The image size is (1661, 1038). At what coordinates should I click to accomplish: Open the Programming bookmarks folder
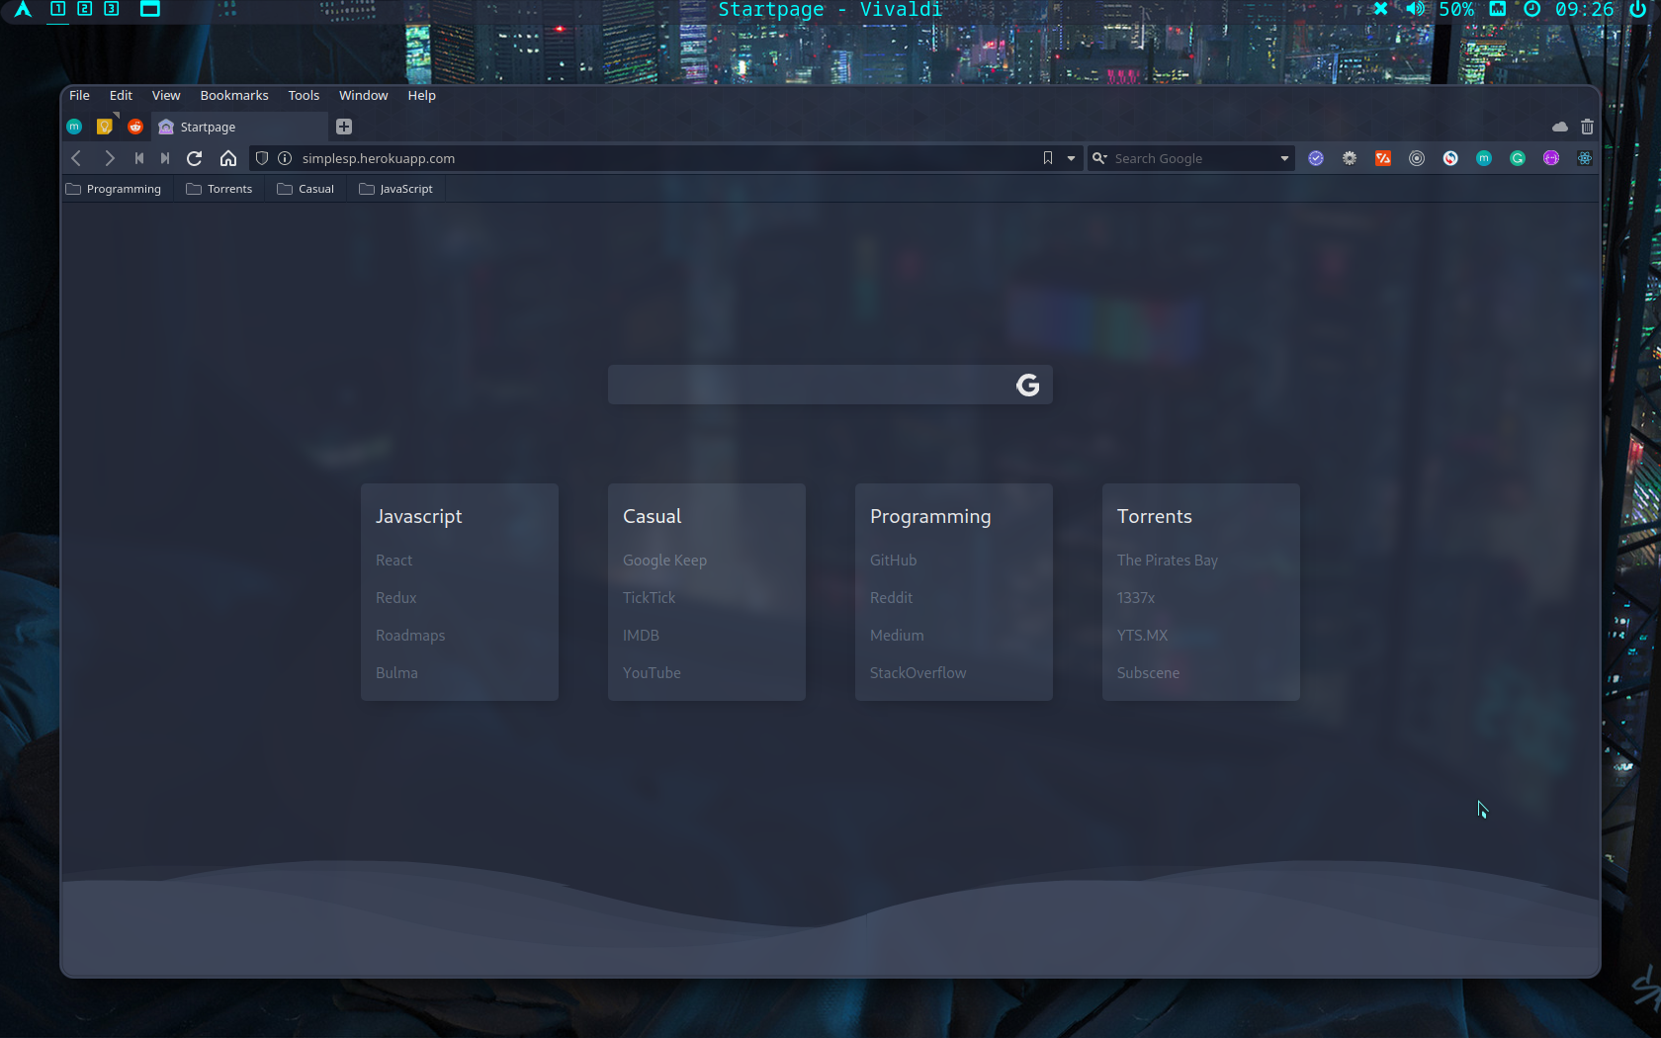click(114, 189)
